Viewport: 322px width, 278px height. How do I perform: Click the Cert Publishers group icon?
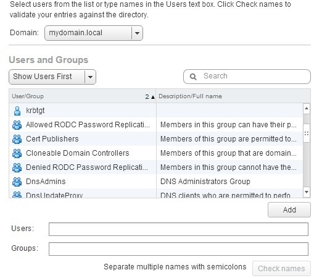[x=17, y=139]
